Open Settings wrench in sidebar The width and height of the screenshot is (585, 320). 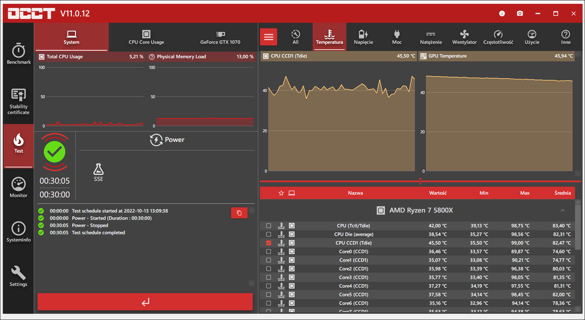pyautogui.click(x=18, y=276)
